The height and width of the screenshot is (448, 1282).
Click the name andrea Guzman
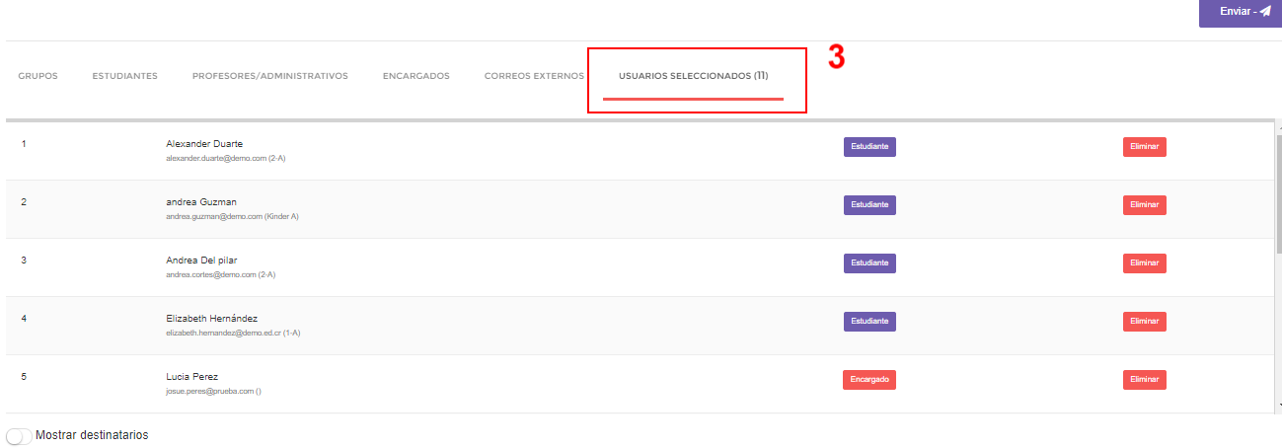click(x=201, y=202)
